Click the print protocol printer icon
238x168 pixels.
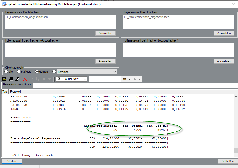pos(11,79)
